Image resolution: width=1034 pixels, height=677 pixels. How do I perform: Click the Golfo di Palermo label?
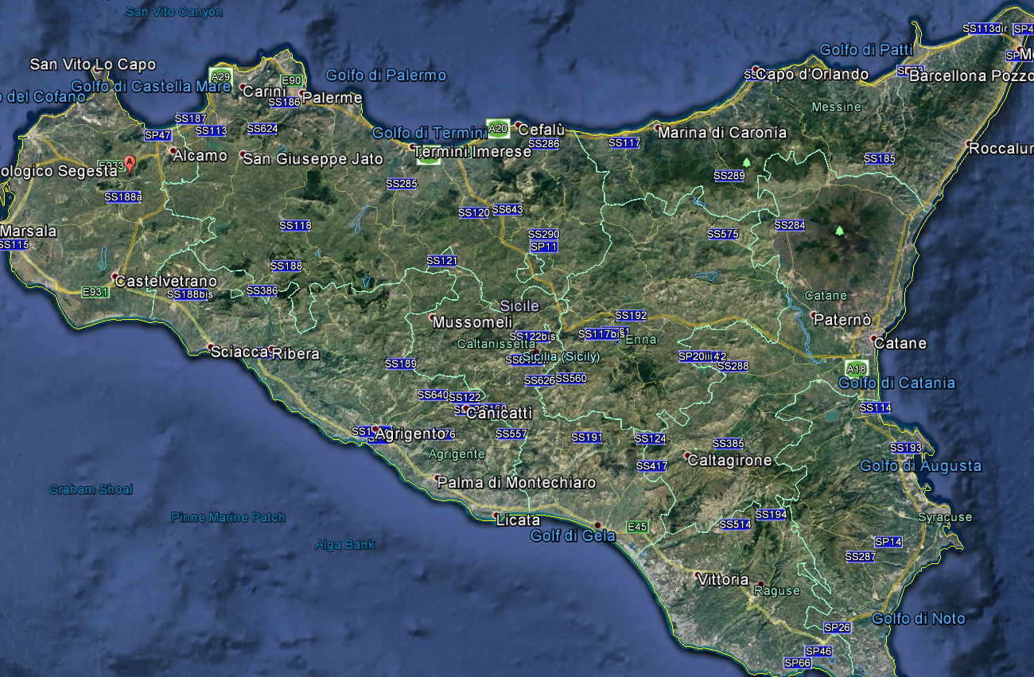pos(386,76)
